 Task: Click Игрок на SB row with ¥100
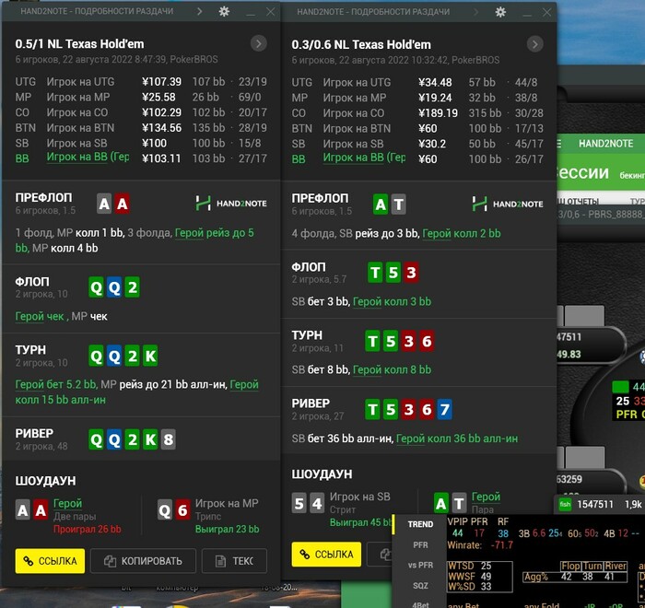(141, 143)
